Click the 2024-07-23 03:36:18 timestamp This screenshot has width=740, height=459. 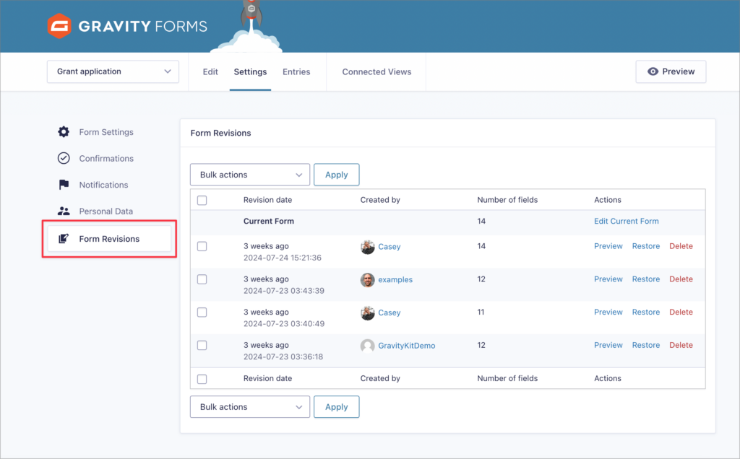tap(283, 357)
